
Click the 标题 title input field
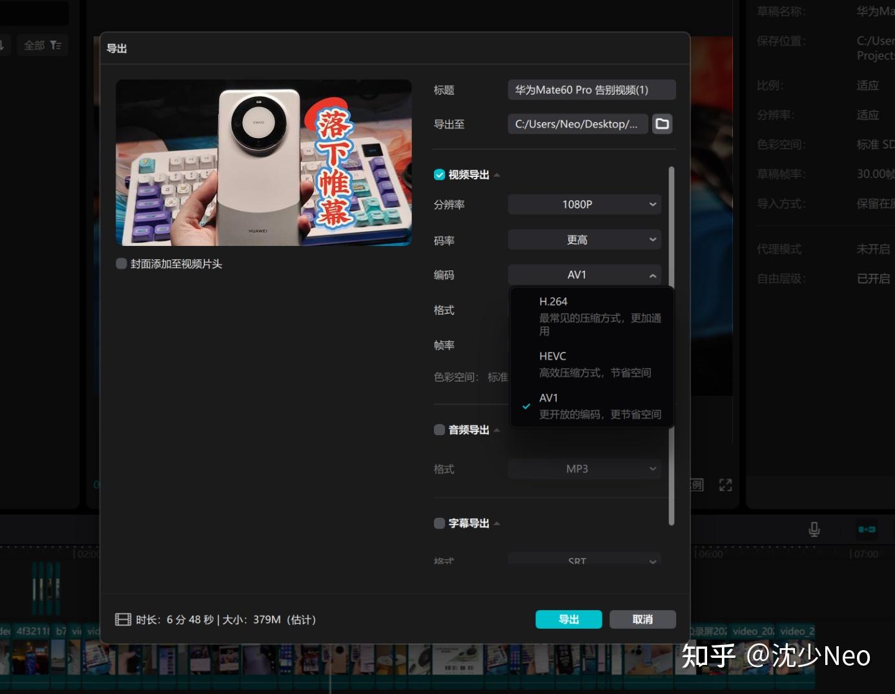[592, 90]
